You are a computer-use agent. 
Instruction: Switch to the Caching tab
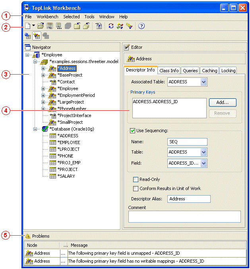209,71
